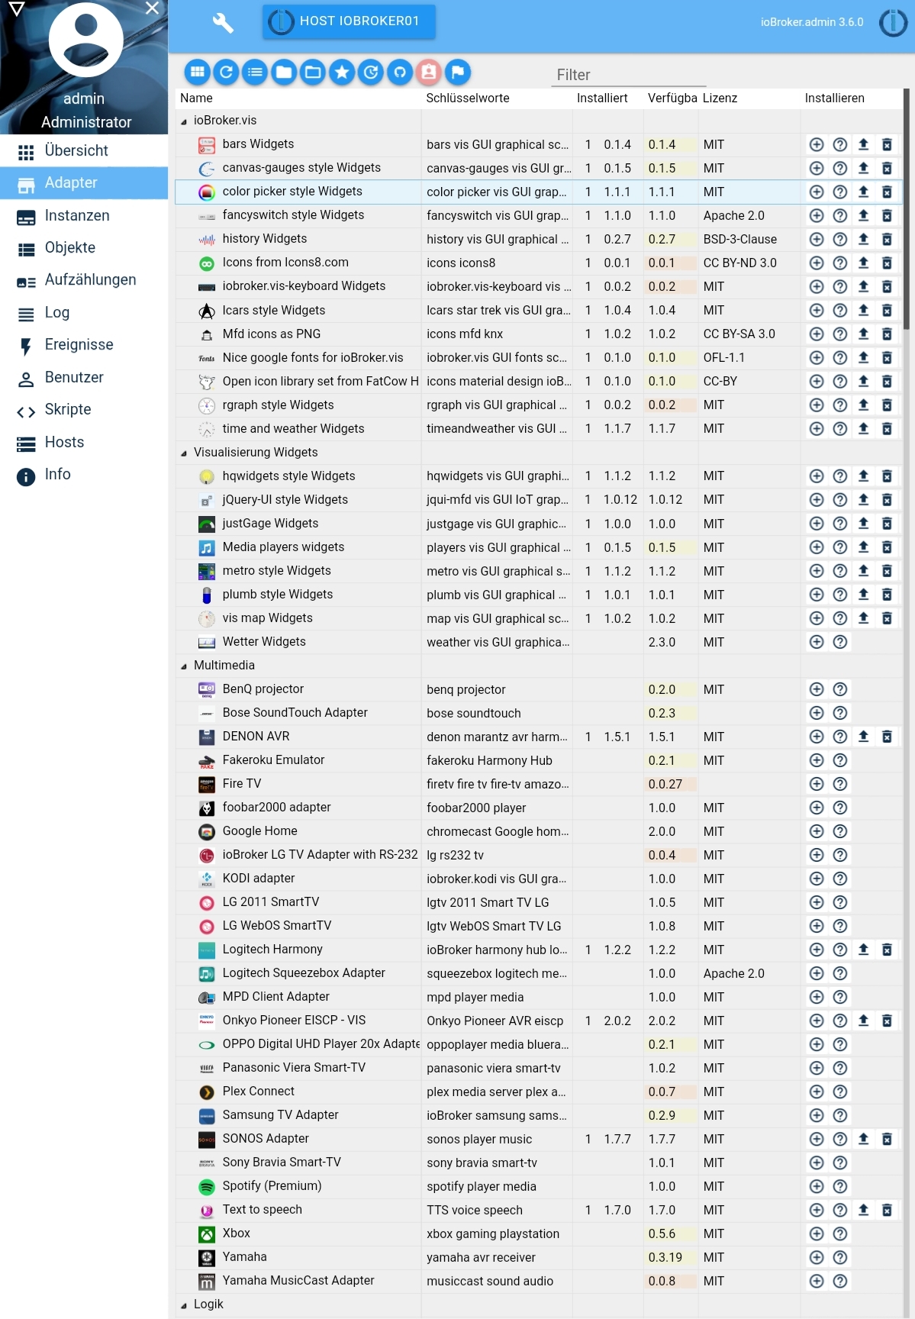915x1319 pixels.
Task: Upload color picker style Widgets adapter
Action: click(864, 192)
